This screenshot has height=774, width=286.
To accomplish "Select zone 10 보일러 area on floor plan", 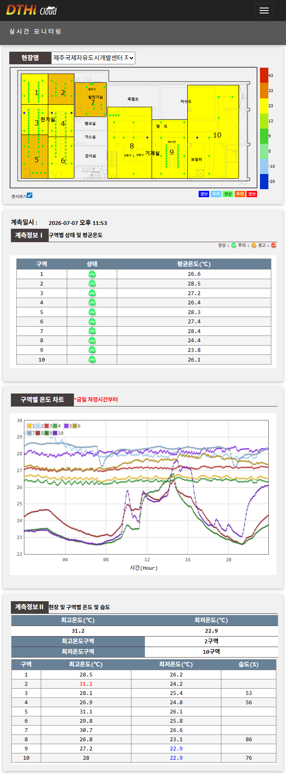I will (x=213, y=132).
